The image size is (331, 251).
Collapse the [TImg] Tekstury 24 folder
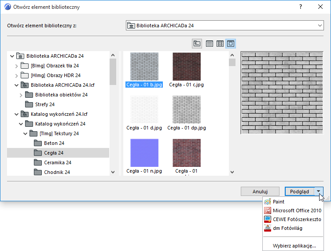tap(26, 133)
